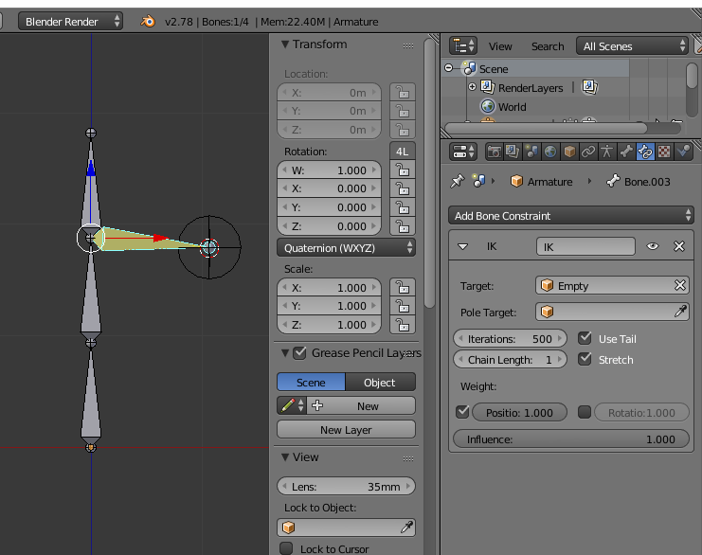Expand the RenderLayers tree item

pyautogui.click(x=472, y=87)
